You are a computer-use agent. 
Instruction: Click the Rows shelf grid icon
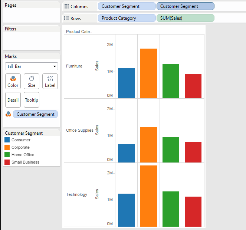tap(66, 18)
